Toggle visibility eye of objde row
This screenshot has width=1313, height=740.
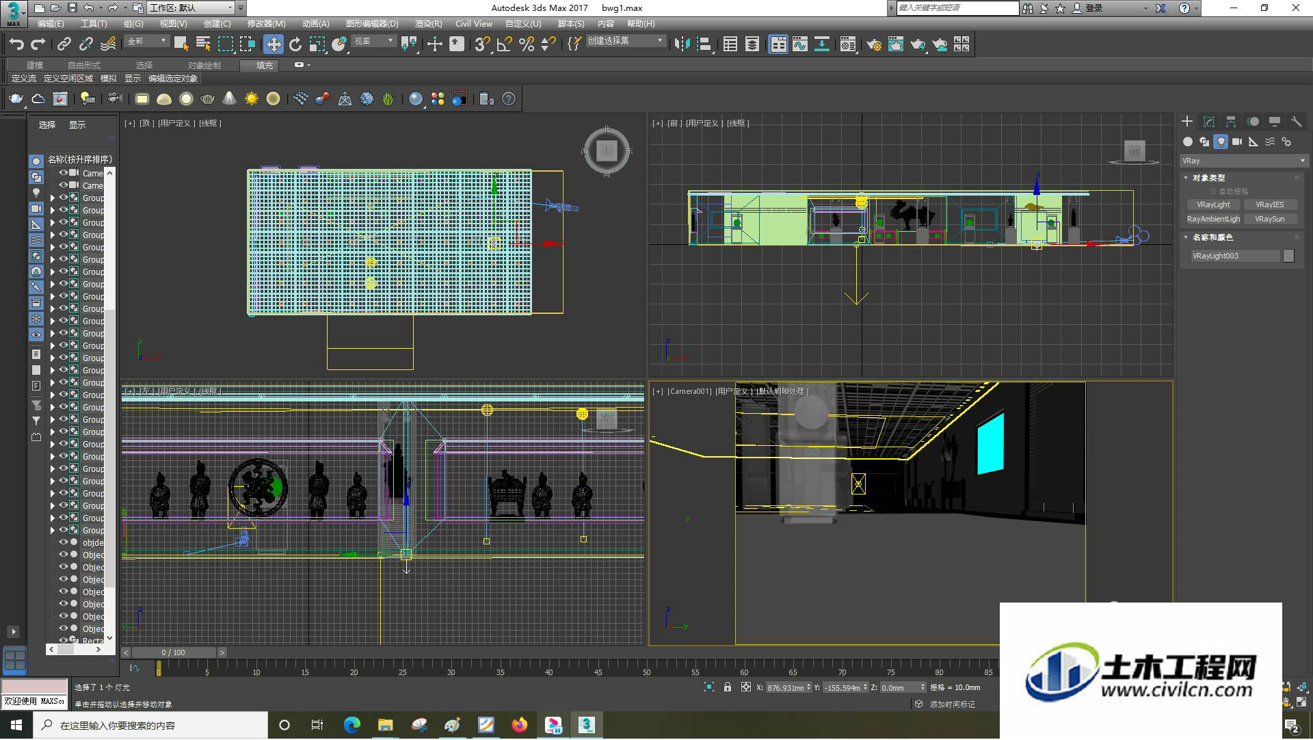click(63, 543)
